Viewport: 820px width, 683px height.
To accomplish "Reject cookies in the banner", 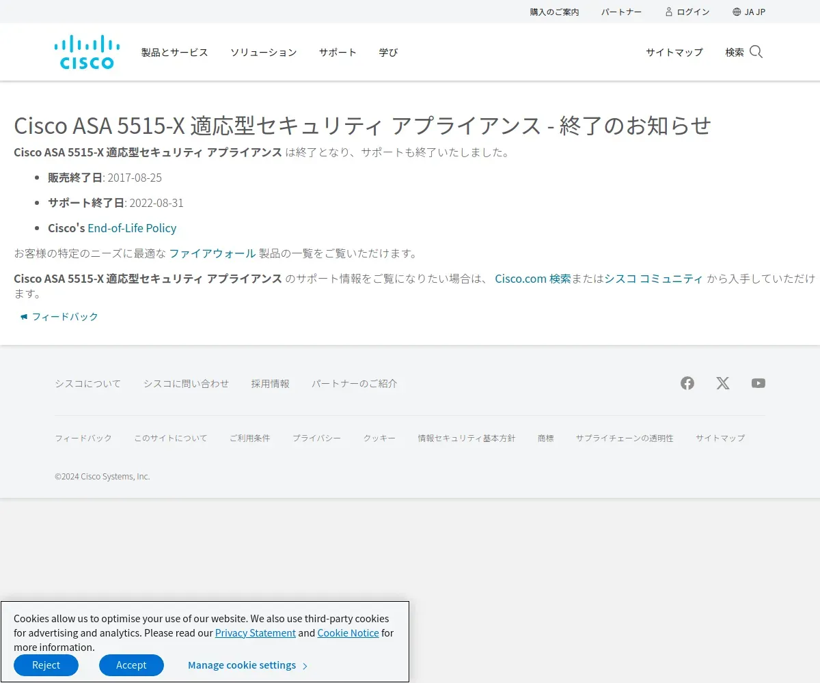I will pos(46,665).
